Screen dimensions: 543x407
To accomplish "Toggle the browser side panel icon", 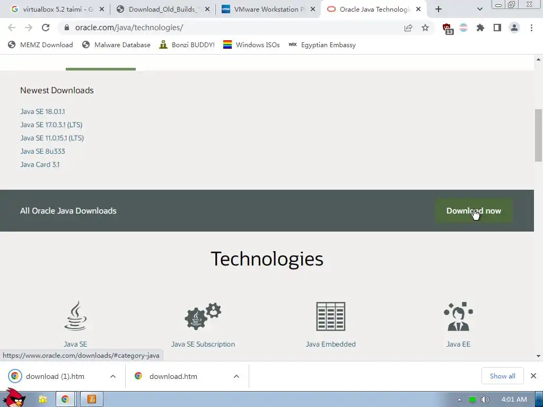I will (497, 28).
